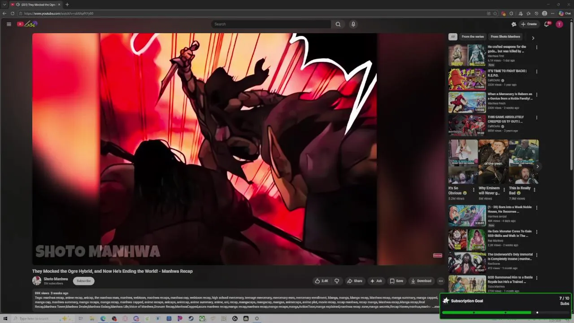Viewport: 574px width, 323px height.
Task: Open When a Mercenary Is Reborn title
Action: coord(510,96)
